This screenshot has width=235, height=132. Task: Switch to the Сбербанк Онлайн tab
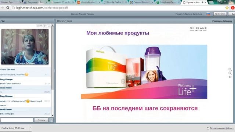167,3
